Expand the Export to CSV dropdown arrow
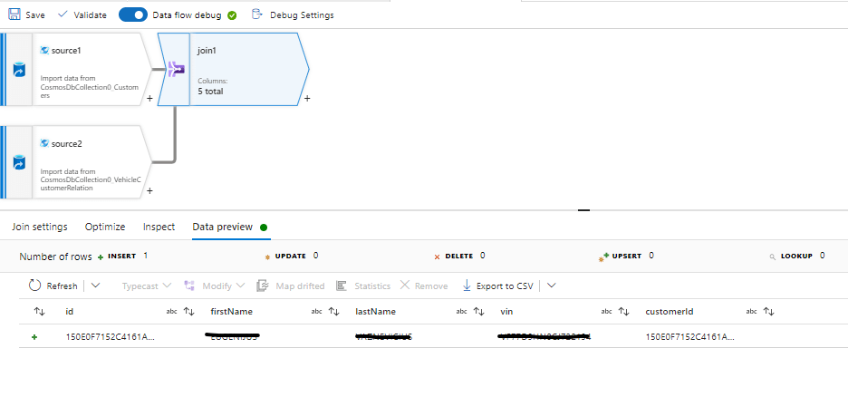This screenshot has width=848, height=397. [551, 286]
